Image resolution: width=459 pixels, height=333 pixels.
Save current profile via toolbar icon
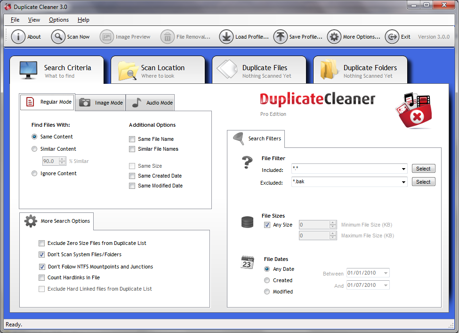281,36
